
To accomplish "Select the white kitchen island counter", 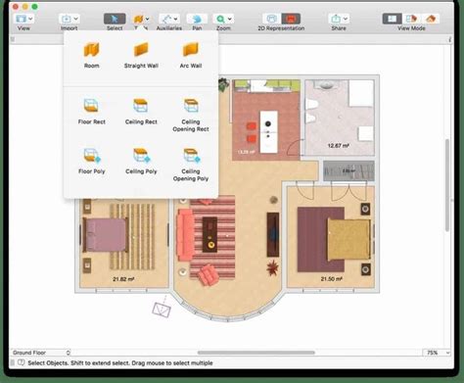I will tap(269, 131).
